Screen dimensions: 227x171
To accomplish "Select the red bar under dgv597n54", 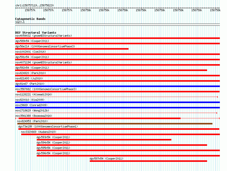I will tap(148, 161).
